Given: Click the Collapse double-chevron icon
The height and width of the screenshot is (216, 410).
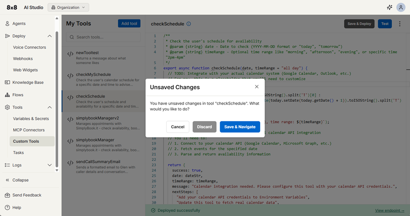Looking at the screenshot, I should (7, 180).
